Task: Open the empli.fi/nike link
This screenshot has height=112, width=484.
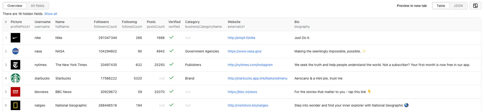Action: pos(241,38)
